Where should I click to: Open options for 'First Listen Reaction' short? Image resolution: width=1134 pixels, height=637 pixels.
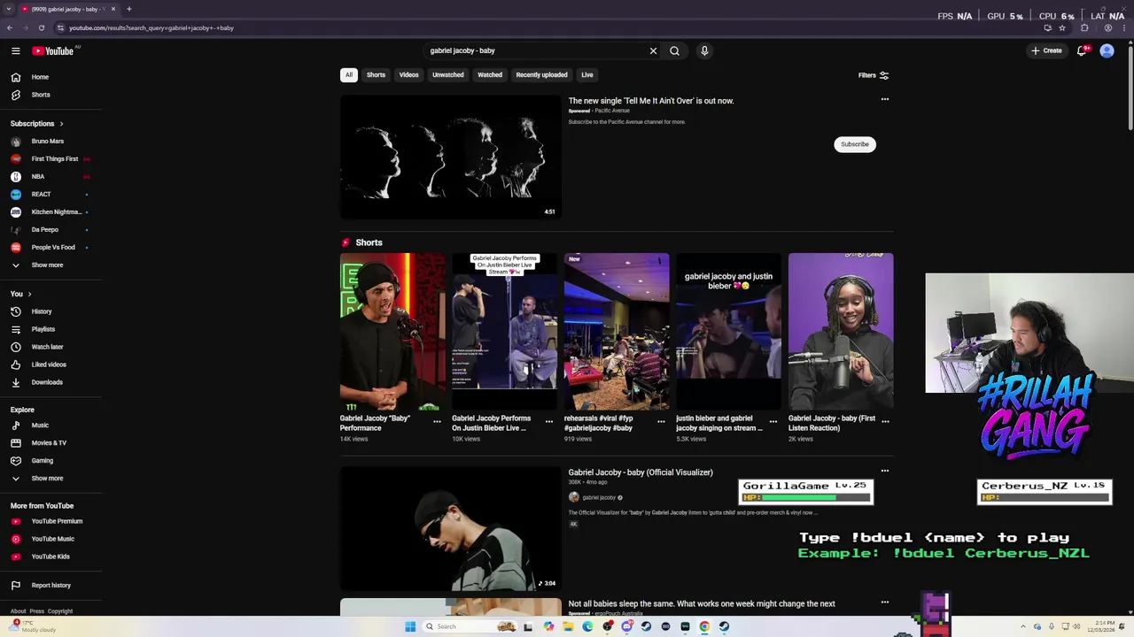pos(885,421)
